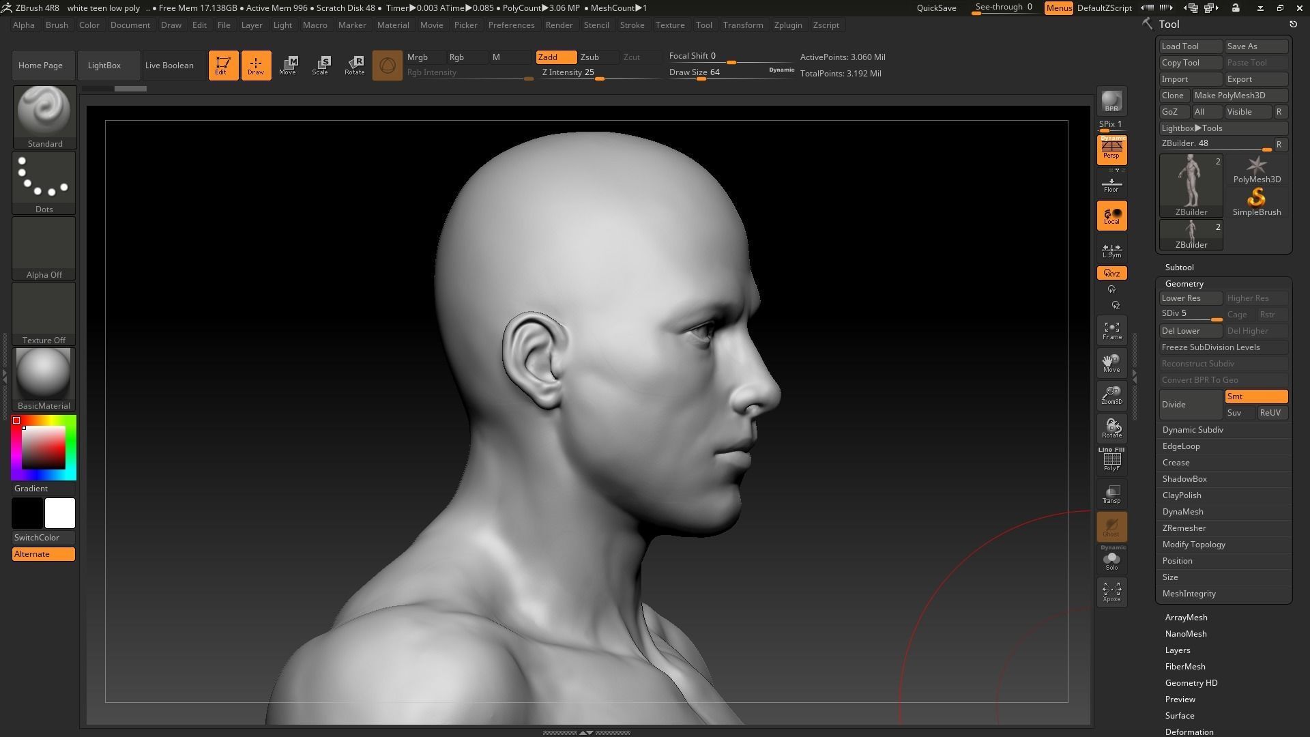Expand the Deformation section
The image size is (1310, 737).
pyautogui.click(x=1189, y=732)
